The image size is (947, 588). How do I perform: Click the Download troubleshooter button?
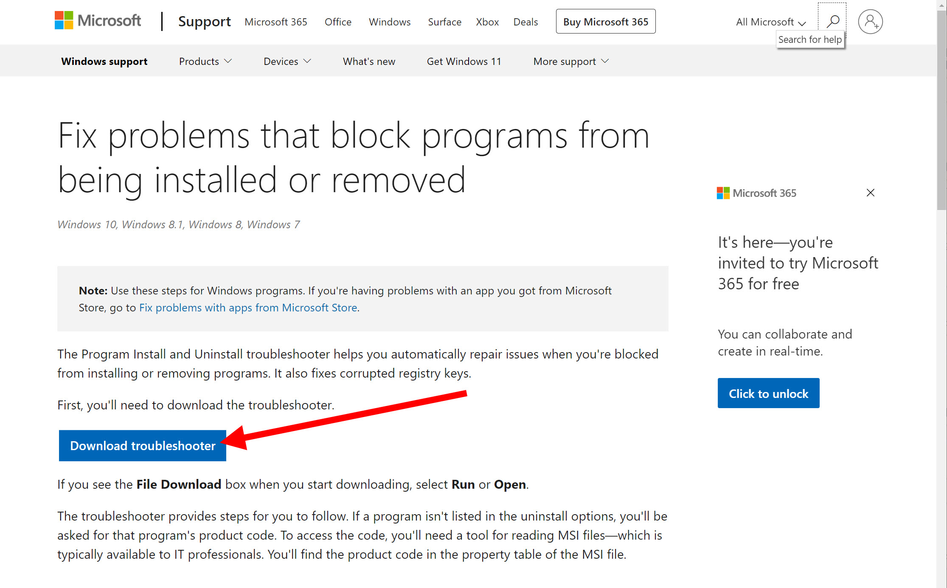click(143, 445)
